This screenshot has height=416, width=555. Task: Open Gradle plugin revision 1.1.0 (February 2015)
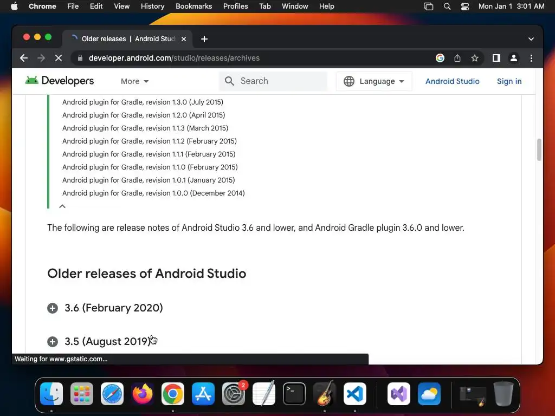pos(150,167)
